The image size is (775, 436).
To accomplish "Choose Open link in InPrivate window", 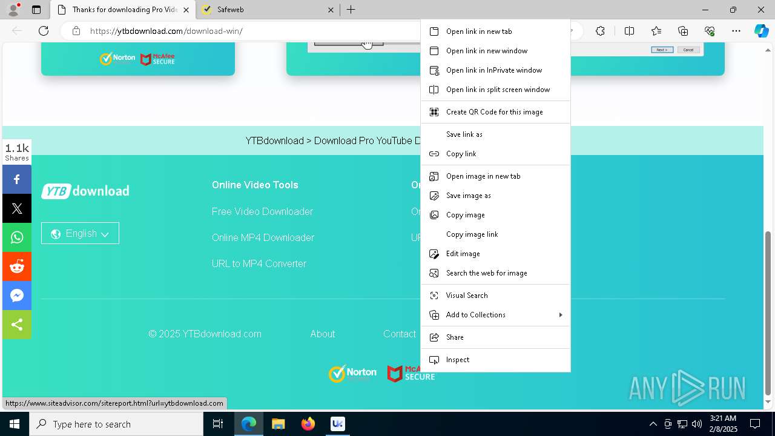I will (495, 70).
